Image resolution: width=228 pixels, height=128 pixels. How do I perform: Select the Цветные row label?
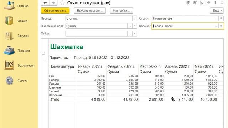[x=55, y=87]
